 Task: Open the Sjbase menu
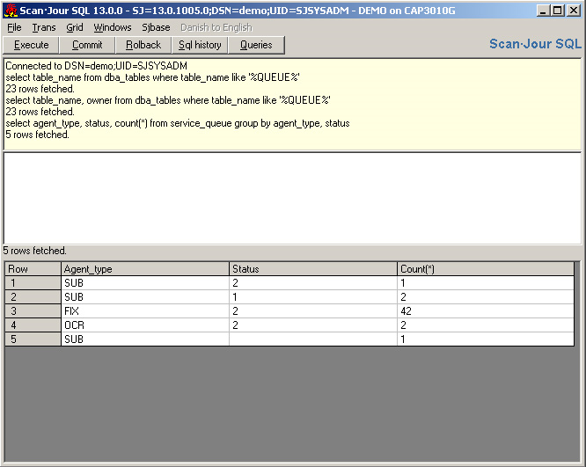tap(156, 27)
